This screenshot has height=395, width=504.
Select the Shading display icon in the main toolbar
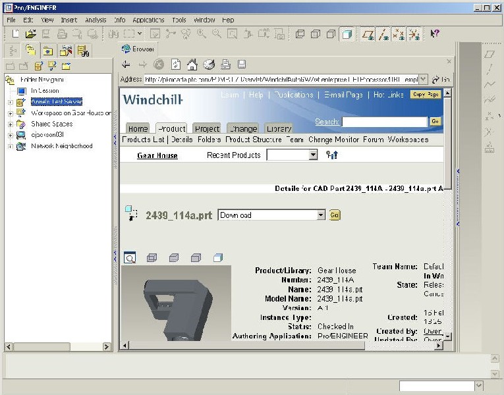[x=347, y=34]
